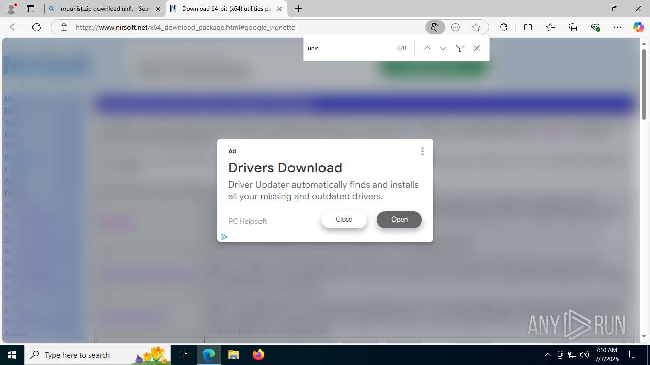Open the Favorites list

click(x=550, y=27)
